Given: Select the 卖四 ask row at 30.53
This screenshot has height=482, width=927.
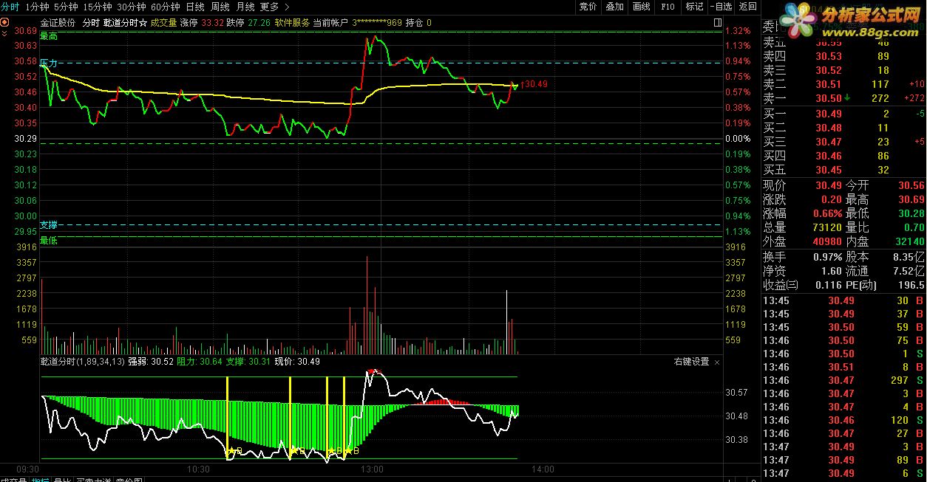Looking at the screenshot, I should pos(843,56).
